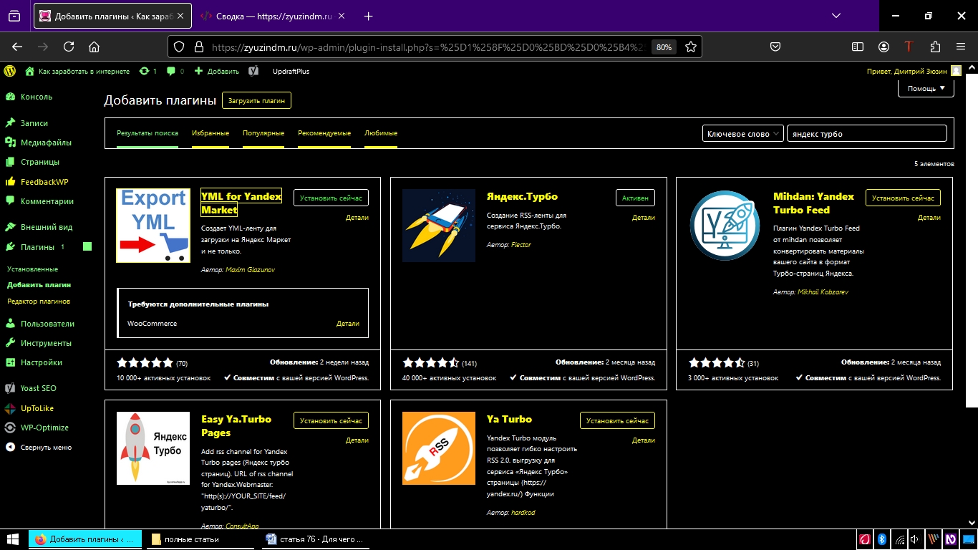This screenshot has height=550, width=978.
Task: Open Yoast SEO sidebar icon
Action: pos(10,388)
